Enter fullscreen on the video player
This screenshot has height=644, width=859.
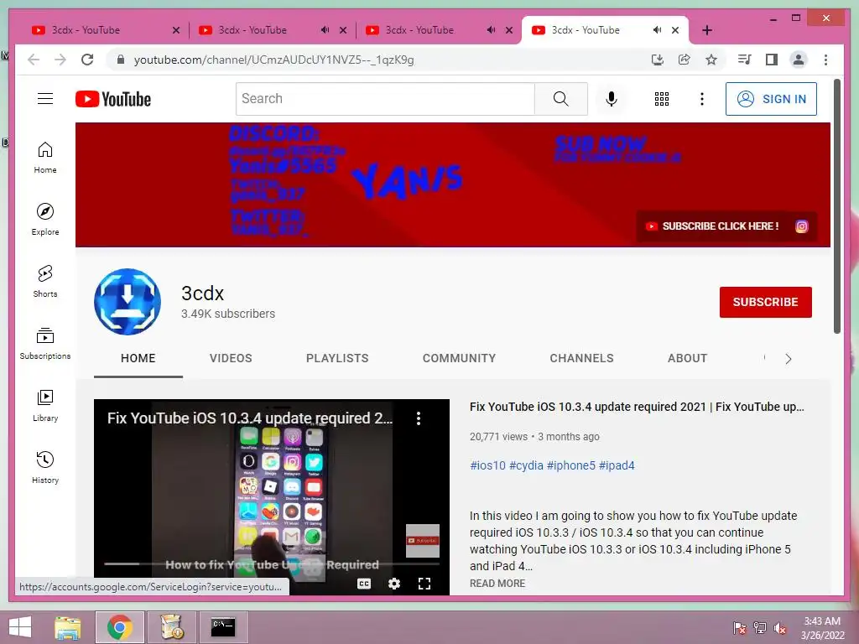424,584
